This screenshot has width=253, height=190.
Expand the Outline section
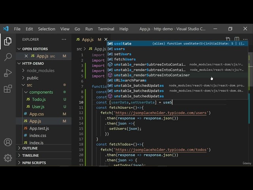pyautogui.click(x=43, y=148)
